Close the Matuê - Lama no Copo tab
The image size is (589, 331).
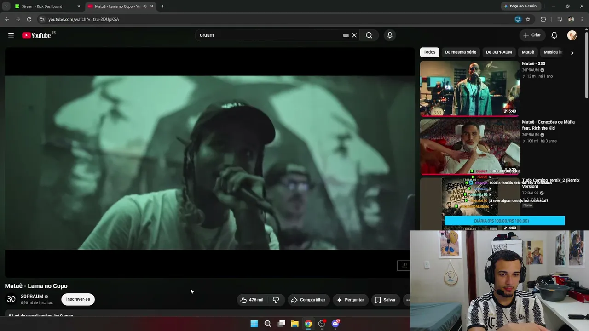coord(152,6)
